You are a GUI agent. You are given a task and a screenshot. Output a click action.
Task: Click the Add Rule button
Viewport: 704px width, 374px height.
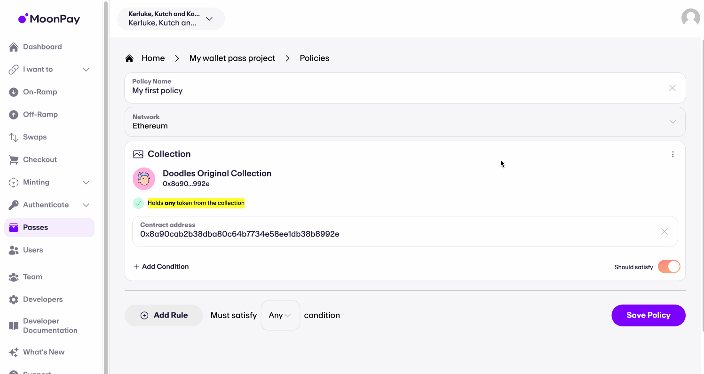coord(164,315)
